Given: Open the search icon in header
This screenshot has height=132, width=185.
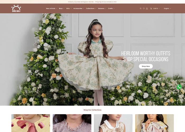Looking at the screenshot, I should 141,8.
